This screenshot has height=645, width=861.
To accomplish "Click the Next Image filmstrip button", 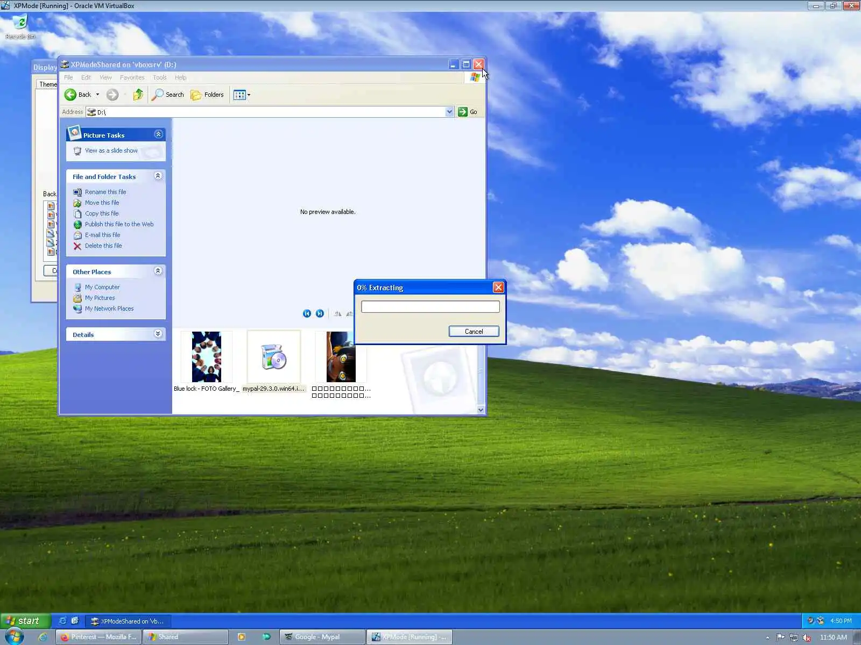I will pyautogui.click(x=320, y=313).
